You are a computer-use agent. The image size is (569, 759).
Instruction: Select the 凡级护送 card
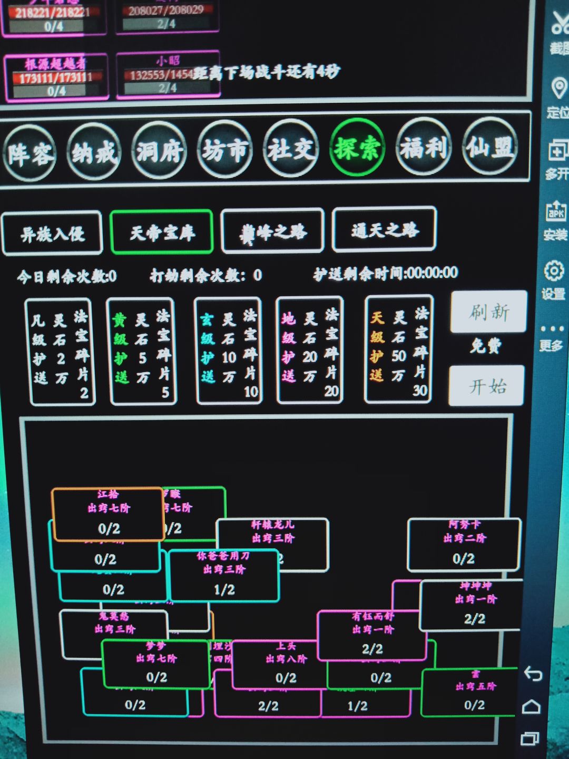[x=61, y=352]
